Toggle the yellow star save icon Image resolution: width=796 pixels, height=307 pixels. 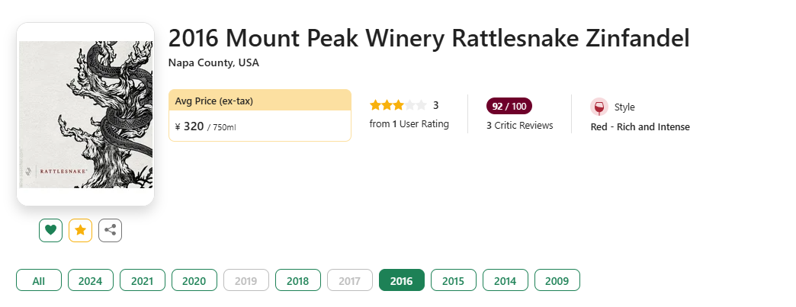tap(80, 229)
